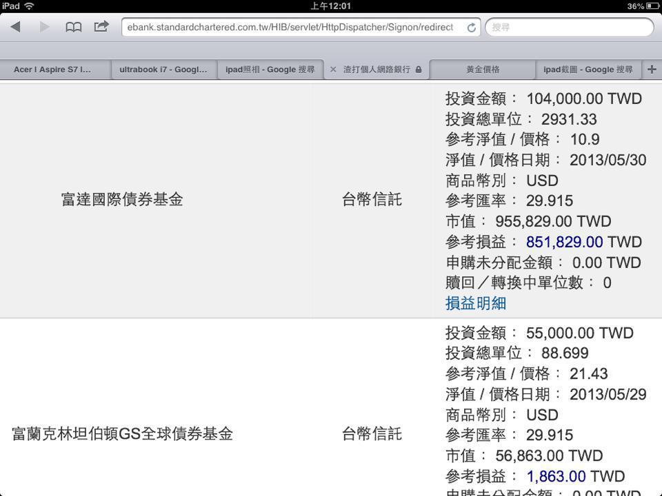Click the 104,000.00 TWD investment amount
Viewport: 662px width, 496px height.
[584, 99]
